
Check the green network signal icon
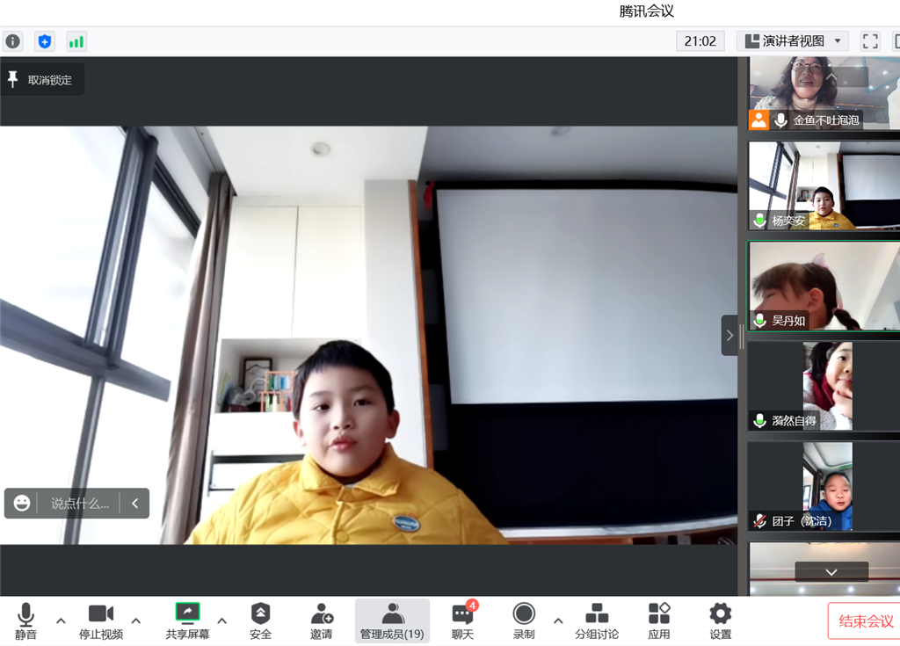[x=76, y=41]
